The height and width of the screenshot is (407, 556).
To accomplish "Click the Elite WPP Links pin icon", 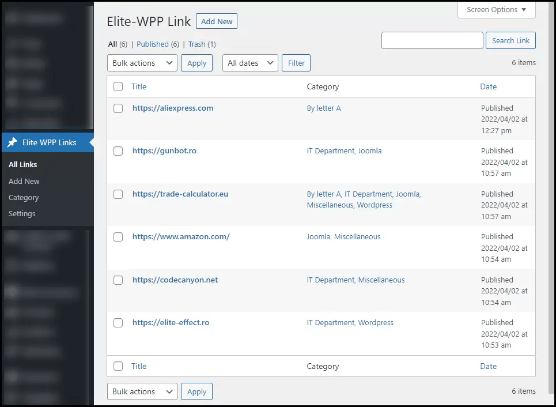I will [13, 142].
